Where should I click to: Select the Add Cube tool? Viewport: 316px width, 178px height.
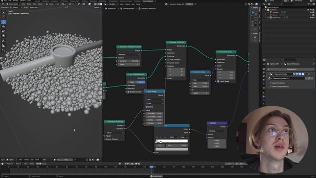coord(3,50)
